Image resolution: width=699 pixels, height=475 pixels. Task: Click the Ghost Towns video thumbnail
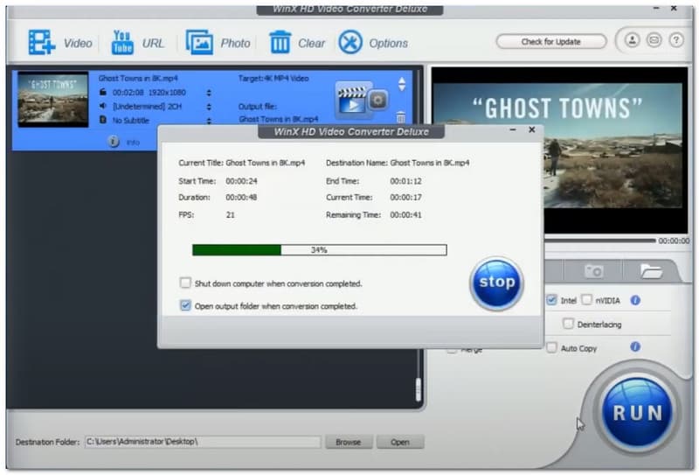click(x=52, y=100)
